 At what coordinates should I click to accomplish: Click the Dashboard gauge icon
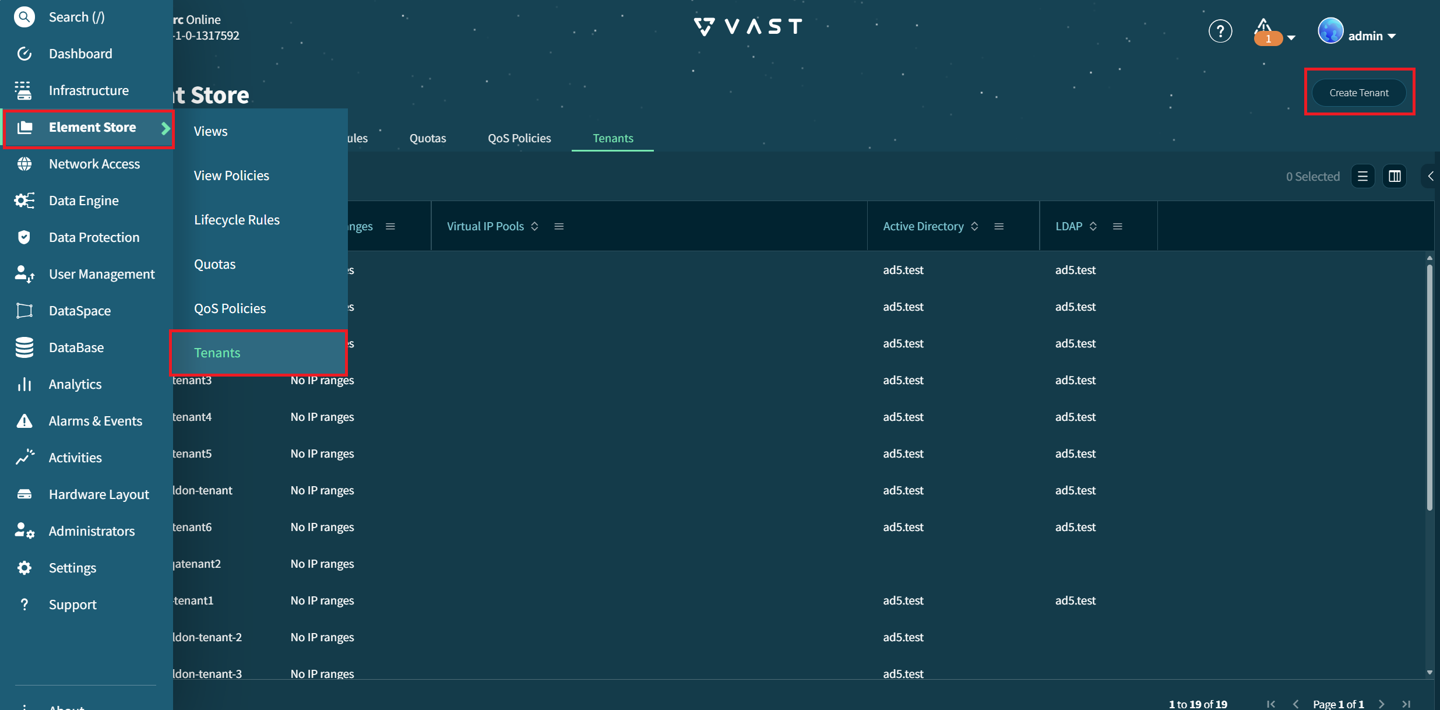point(24,54)
